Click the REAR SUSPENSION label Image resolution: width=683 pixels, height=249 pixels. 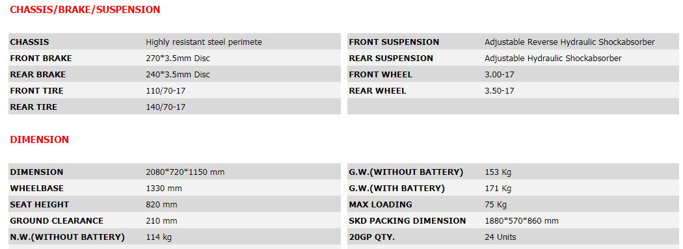tap(391, 59)
